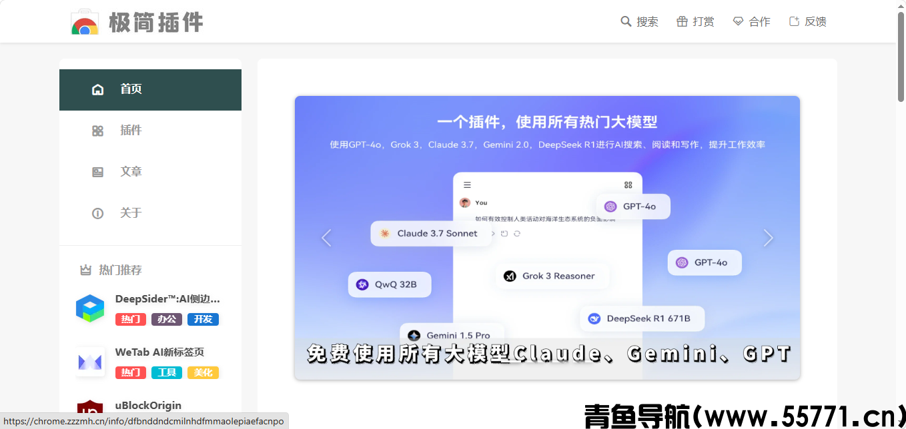The width and height of the screenshot is (906, 429).
Task: Open the DeepSider™:AI侧边 plugin title
Action: [167, 299]
